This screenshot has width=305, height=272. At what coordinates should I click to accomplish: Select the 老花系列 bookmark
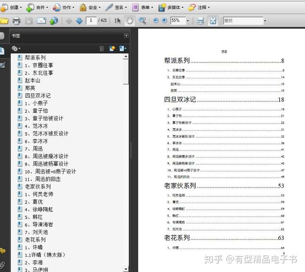point(35,239)
